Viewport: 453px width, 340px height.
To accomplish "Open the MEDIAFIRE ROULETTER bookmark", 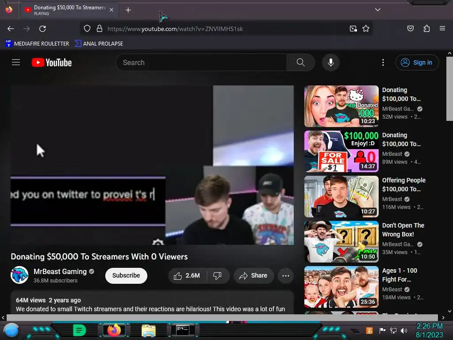I will pos(37,44).
